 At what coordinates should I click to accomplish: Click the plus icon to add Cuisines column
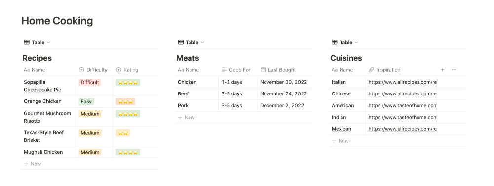(x=442, y=70)
